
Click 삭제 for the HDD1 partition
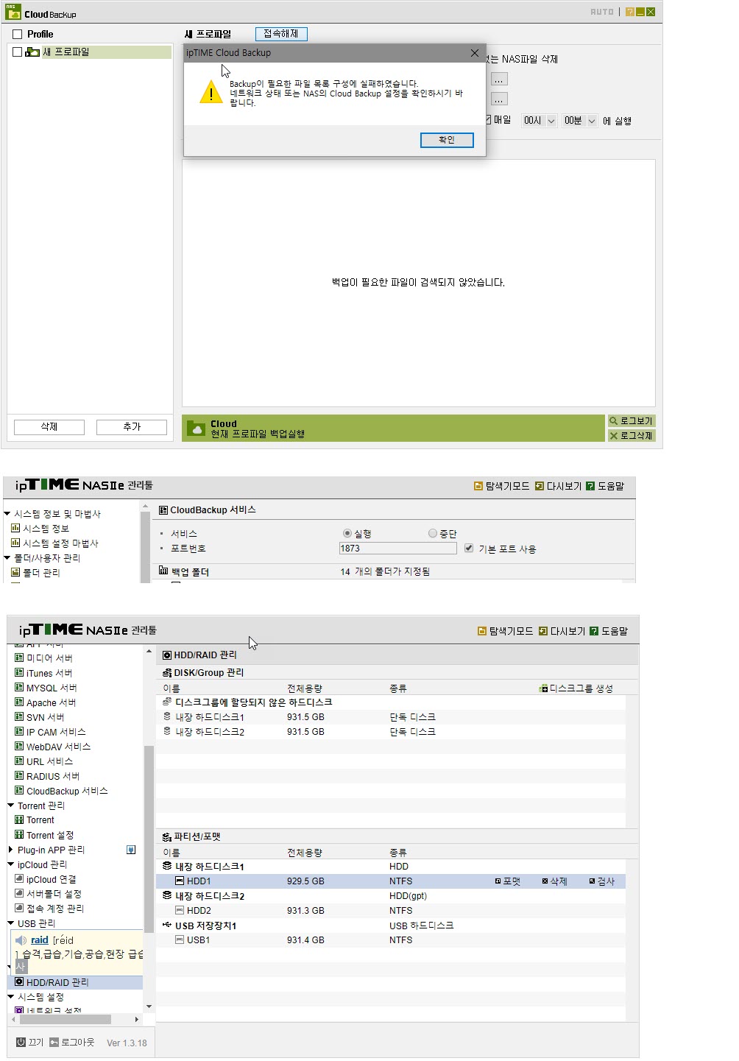pyautogui.click(x=554, y=881)
